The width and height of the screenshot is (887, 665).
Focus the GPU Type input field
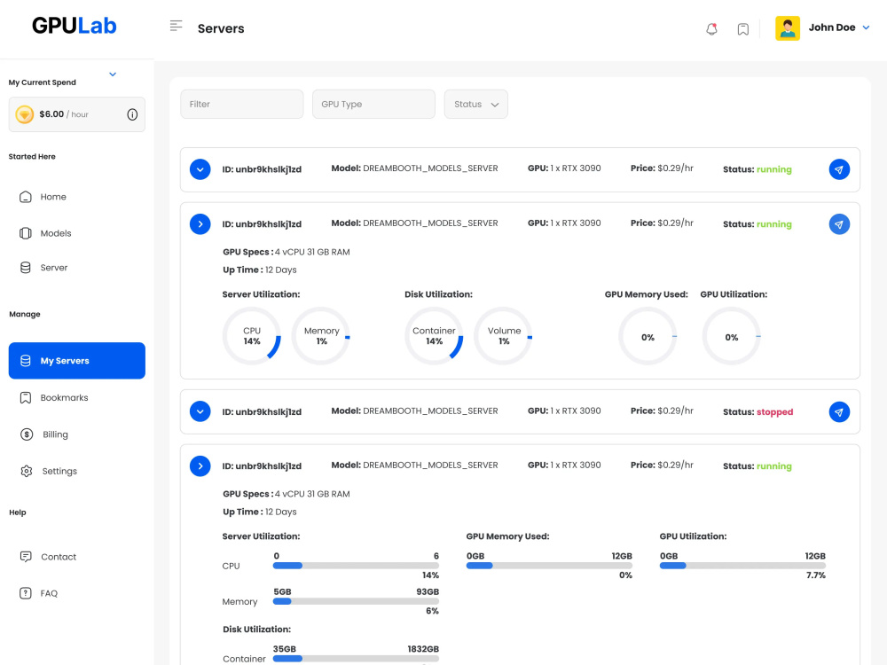coord(374,104)
